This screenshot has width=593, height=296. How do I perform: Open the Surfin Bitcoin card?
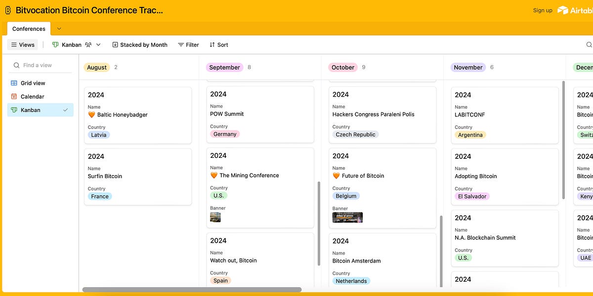138,177
